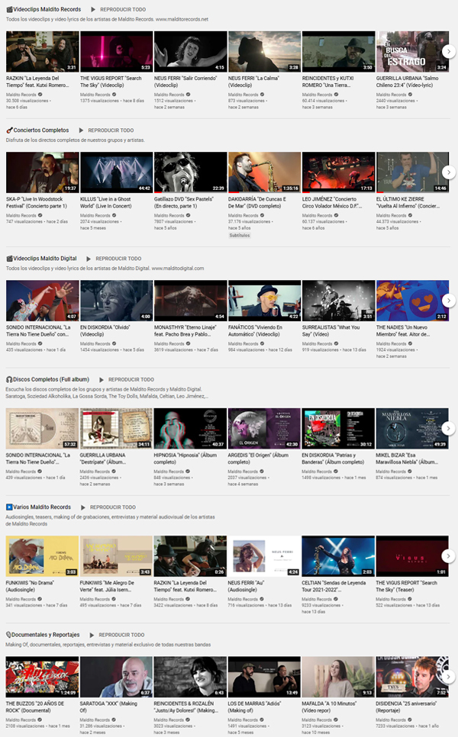This screenshot has width=458, height=737.
Task: Open MAFALDA A 10 Minutos thumbnail
Action: [x=338, y=677]
